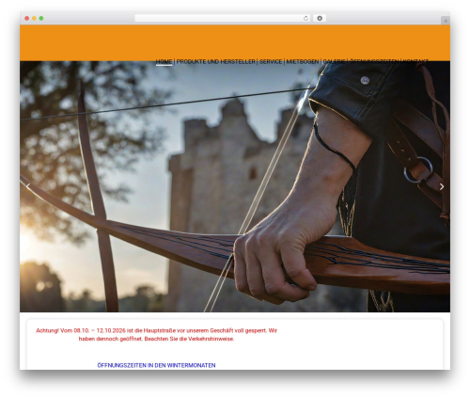Click the green fullscreen window dot
This screenshot has width=470, height=398.
(41, 18)
